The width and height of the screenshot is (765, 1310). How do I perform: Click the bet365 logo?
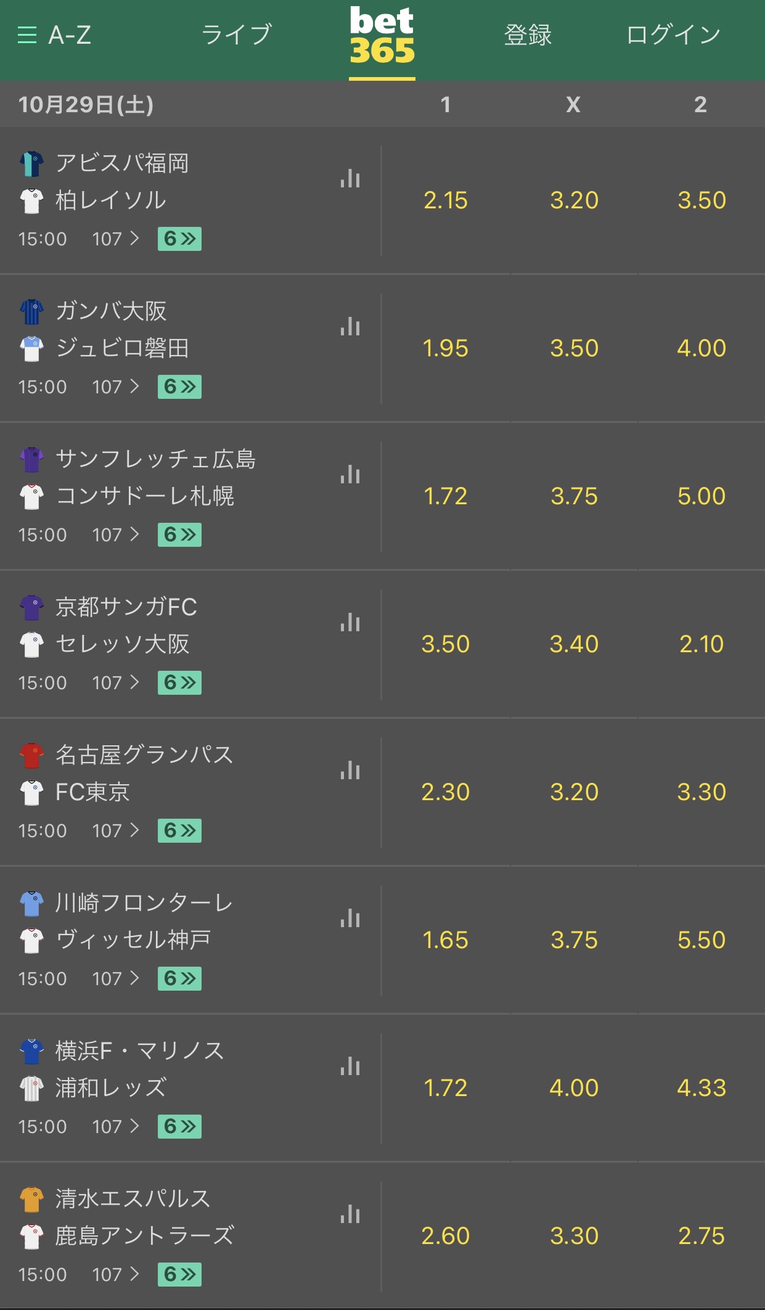[382, 36]
